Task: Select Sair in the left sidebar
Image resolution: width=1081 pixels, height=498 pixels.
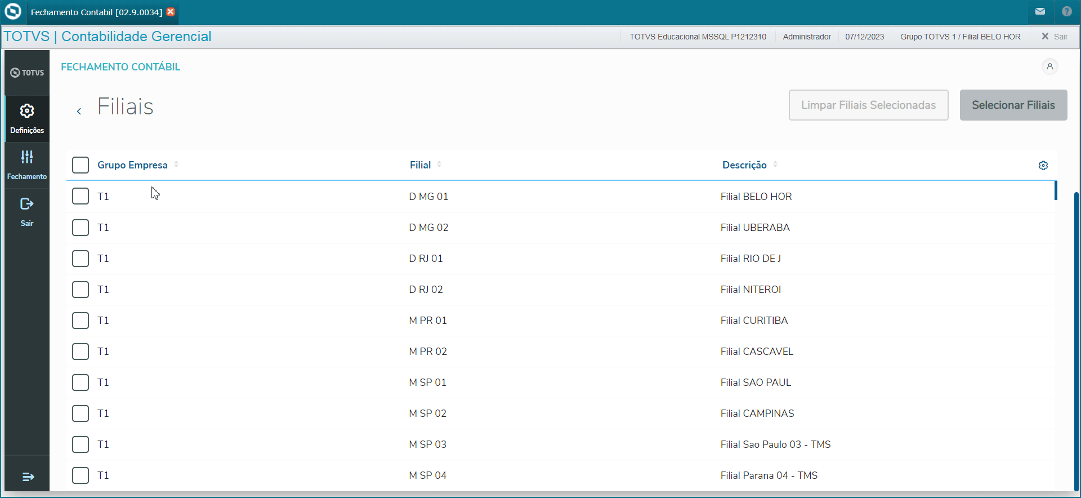Action: point(27,212)
